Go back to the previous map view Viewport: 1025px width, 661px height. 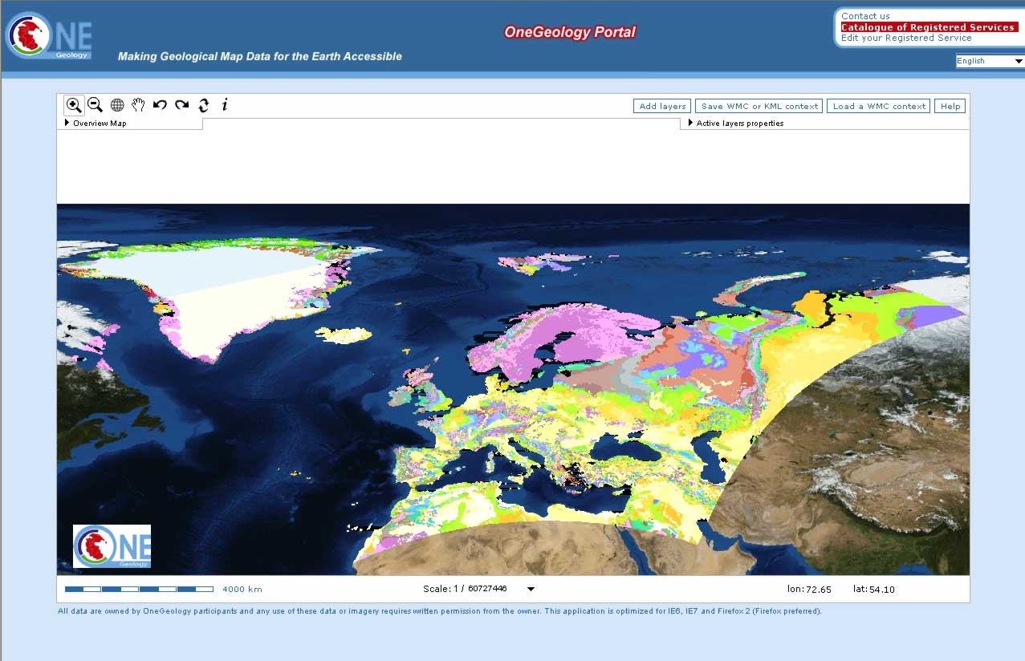tap(160, 105)
